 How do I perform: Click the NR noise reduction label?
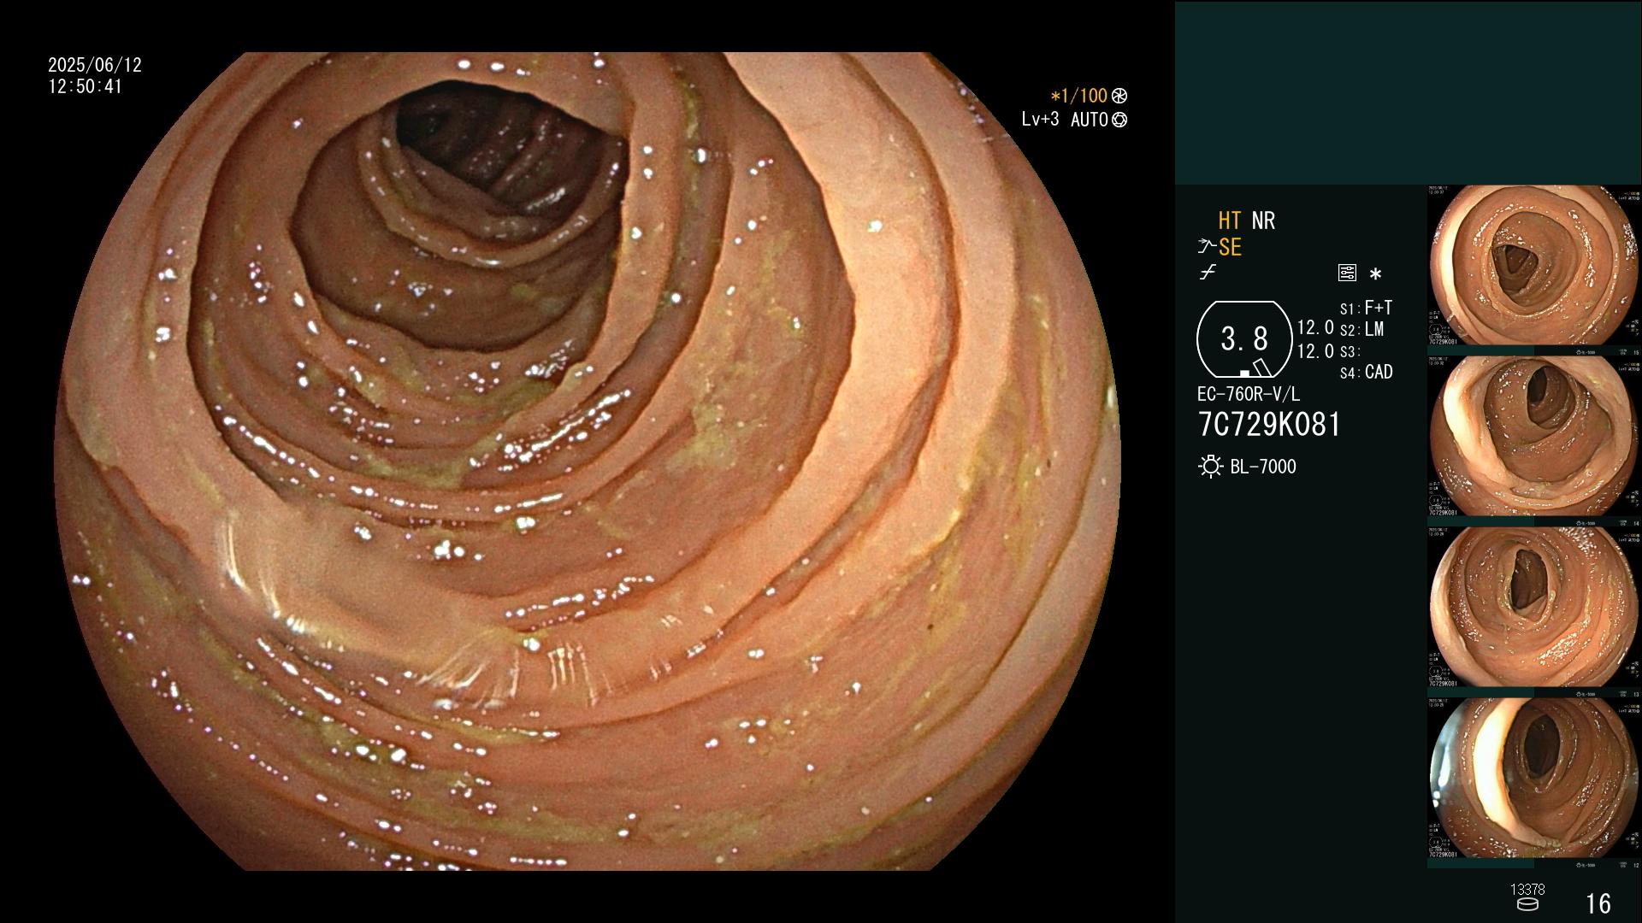point(1263,221)
